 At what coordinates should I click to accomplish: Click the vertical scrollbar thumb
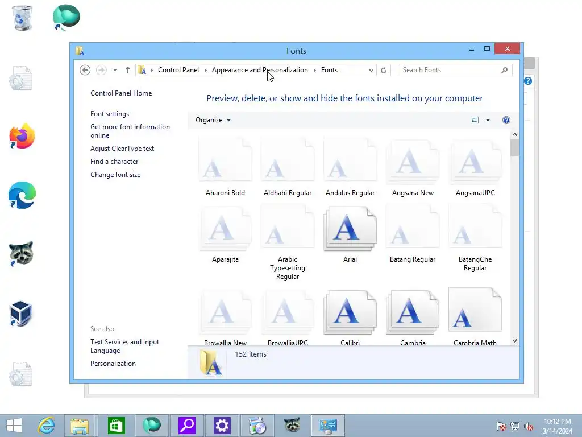pyautogui.click(x=514, y=147)
